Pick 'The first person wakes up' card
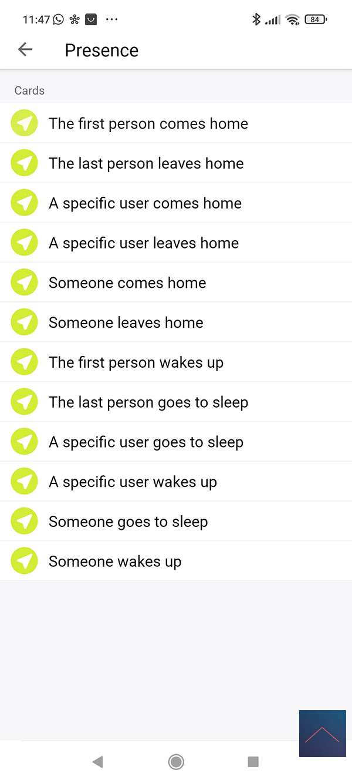Screen dimensions: 352x783 click(x=136, y=362)
